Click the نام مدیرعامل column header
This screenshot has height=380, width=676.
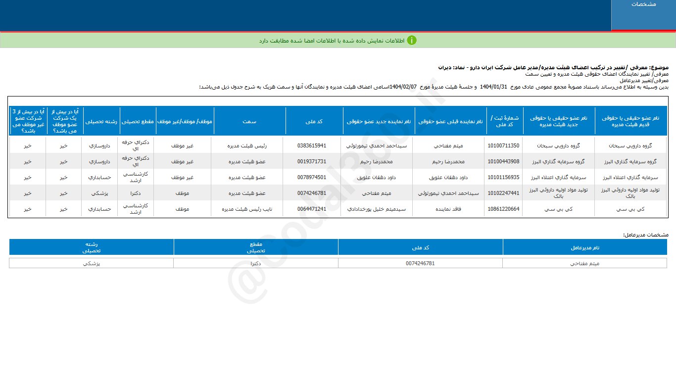(585, 247)
